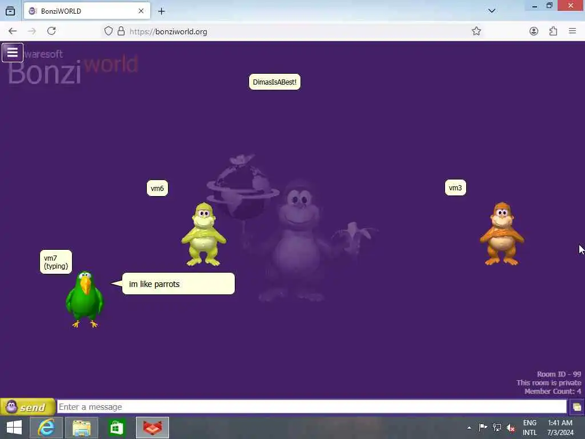Screen dimensions: 585x439
Task: Close the BonziWORLD tab
Action: tap(141, 11)
